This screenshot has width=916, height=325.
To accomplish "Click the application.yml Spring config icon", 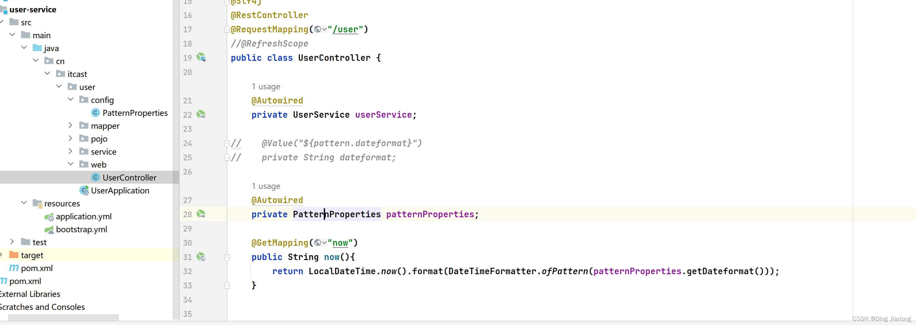I will pyautogui.click(x=49, y=216).
